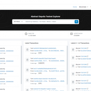The image size is (91, 91).
Task: Open the Blockchain nav menu label
Action: (x=83, y=7)
